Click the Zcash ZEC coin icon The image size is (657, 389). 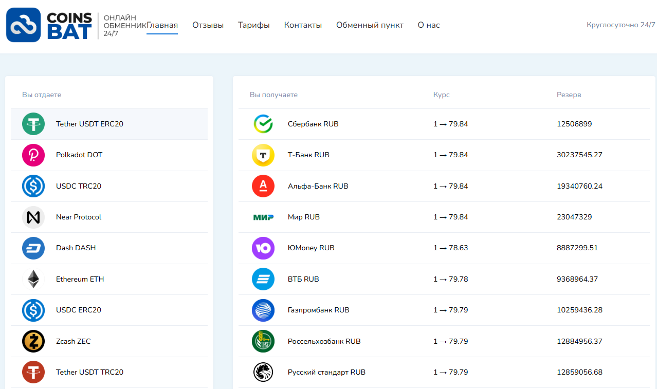coord(33,341)
